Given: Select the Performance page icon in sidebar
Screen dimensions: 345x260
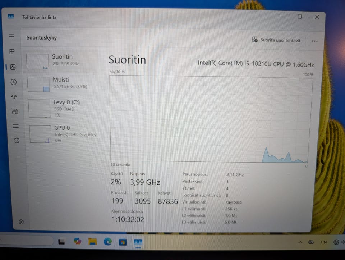Looking at the screenshot, I should (13, 67).
